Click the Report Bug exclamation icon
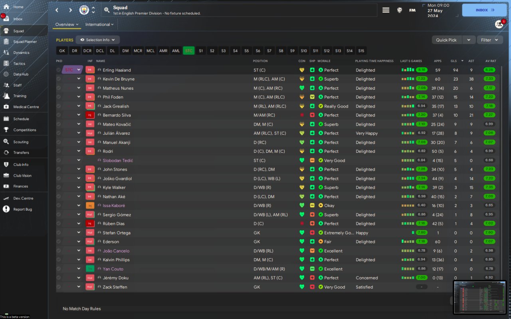511x319 pixels. (6, 209)
